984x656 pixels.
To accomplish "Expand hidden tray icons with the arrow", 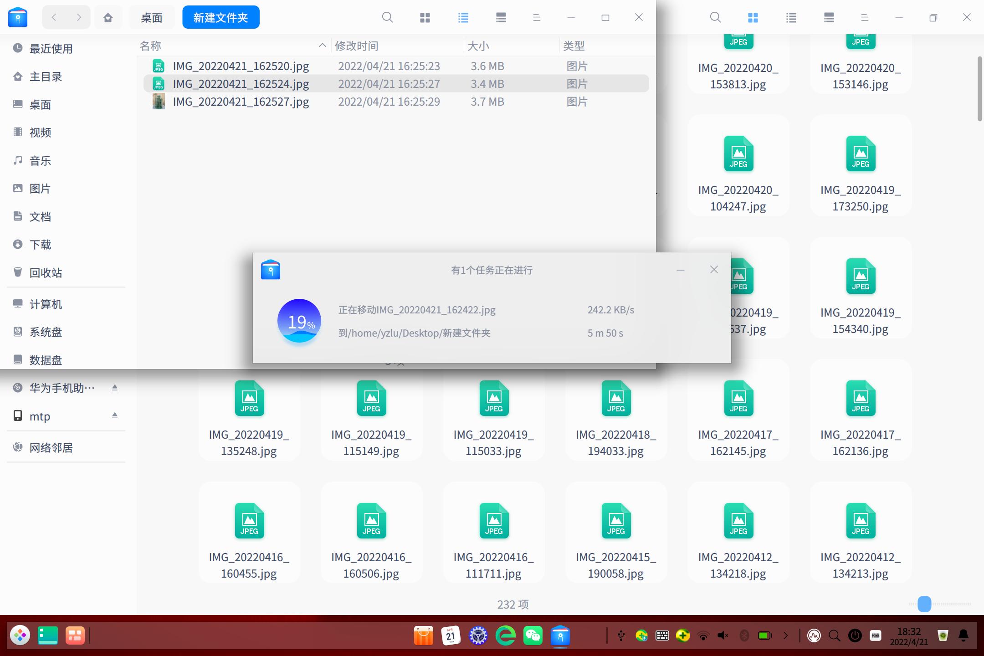I will pyautogui.click(x=785, y=635).
